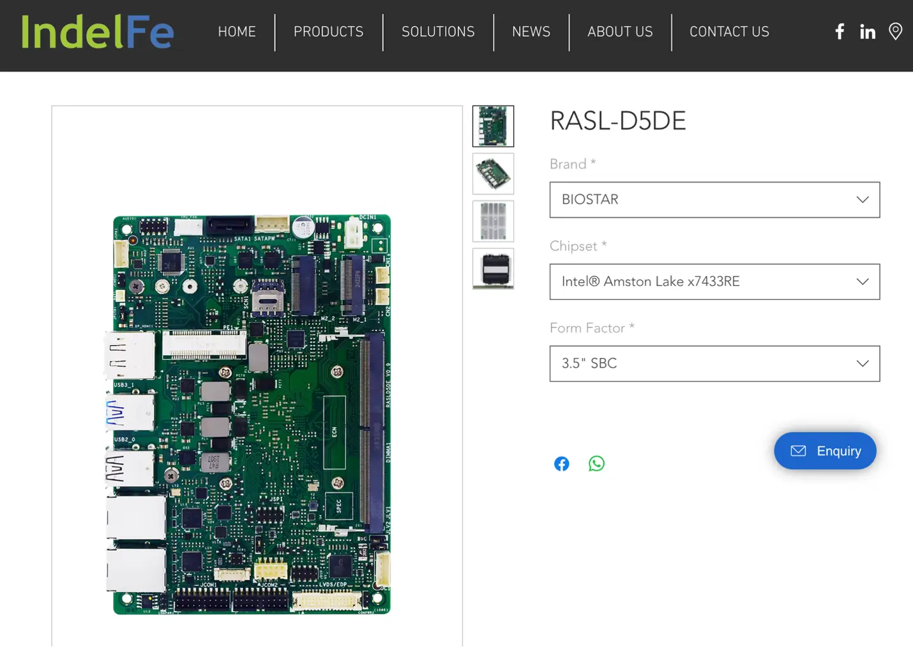
Task: Select fourth I/O ports thumbnail
Action: (x=493, y=269)
